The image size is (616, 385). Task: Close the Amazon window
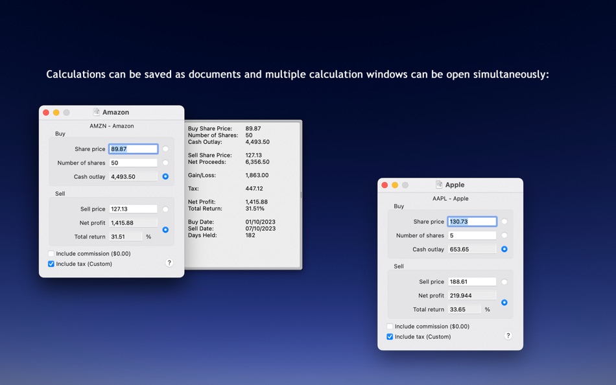tap(46, 112)
